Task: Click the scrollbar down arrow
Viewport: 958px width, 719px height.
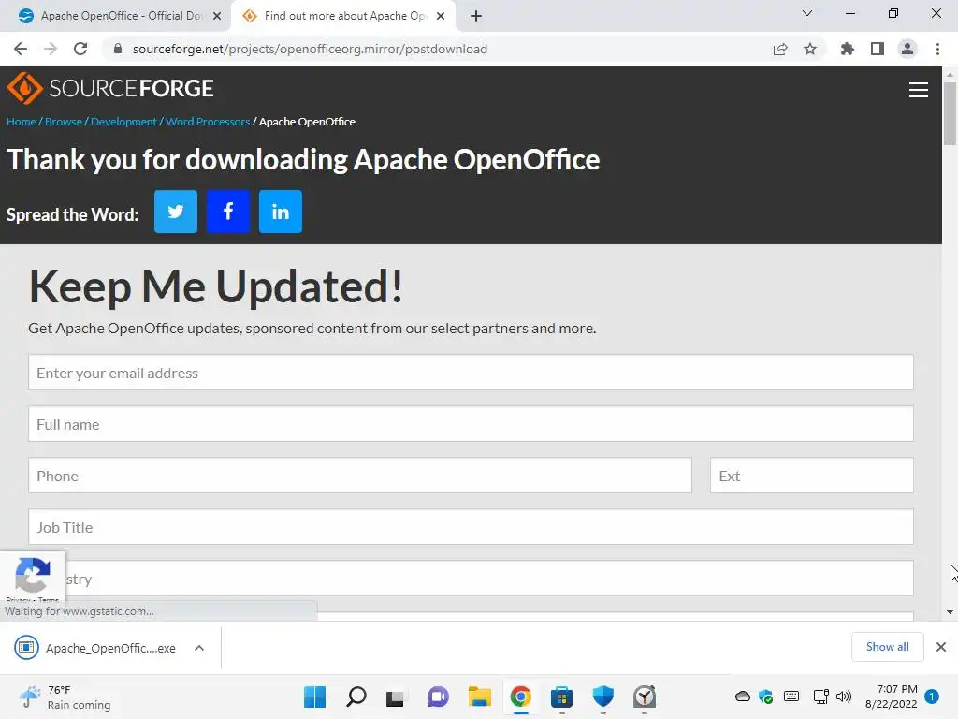Action: click(950, 612)
